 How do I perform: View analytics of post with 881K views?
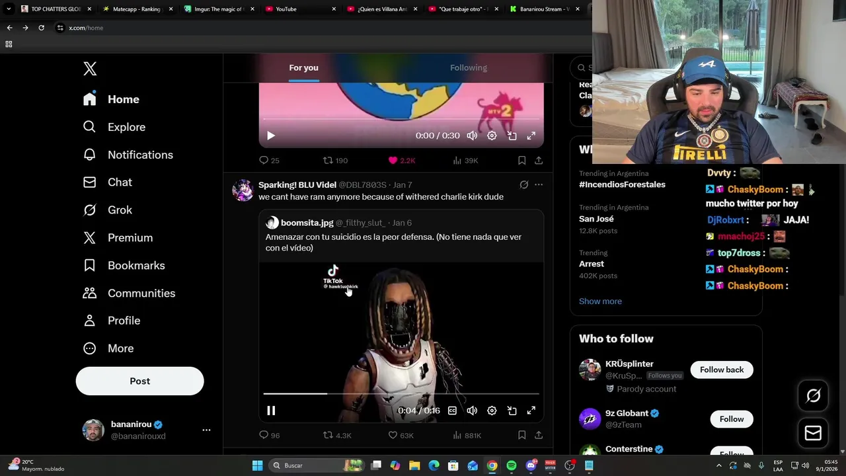[x=467, y=436]
